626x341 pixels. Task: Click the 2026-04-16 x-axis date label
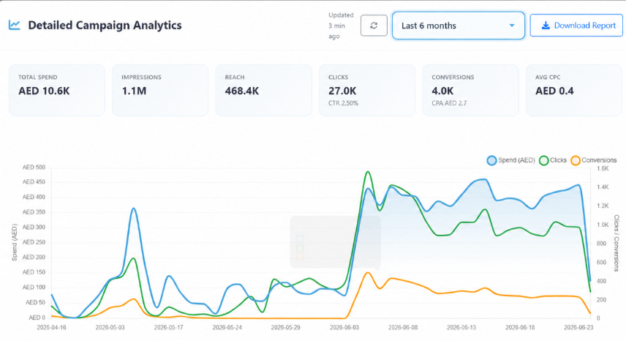tap(51, 327)
